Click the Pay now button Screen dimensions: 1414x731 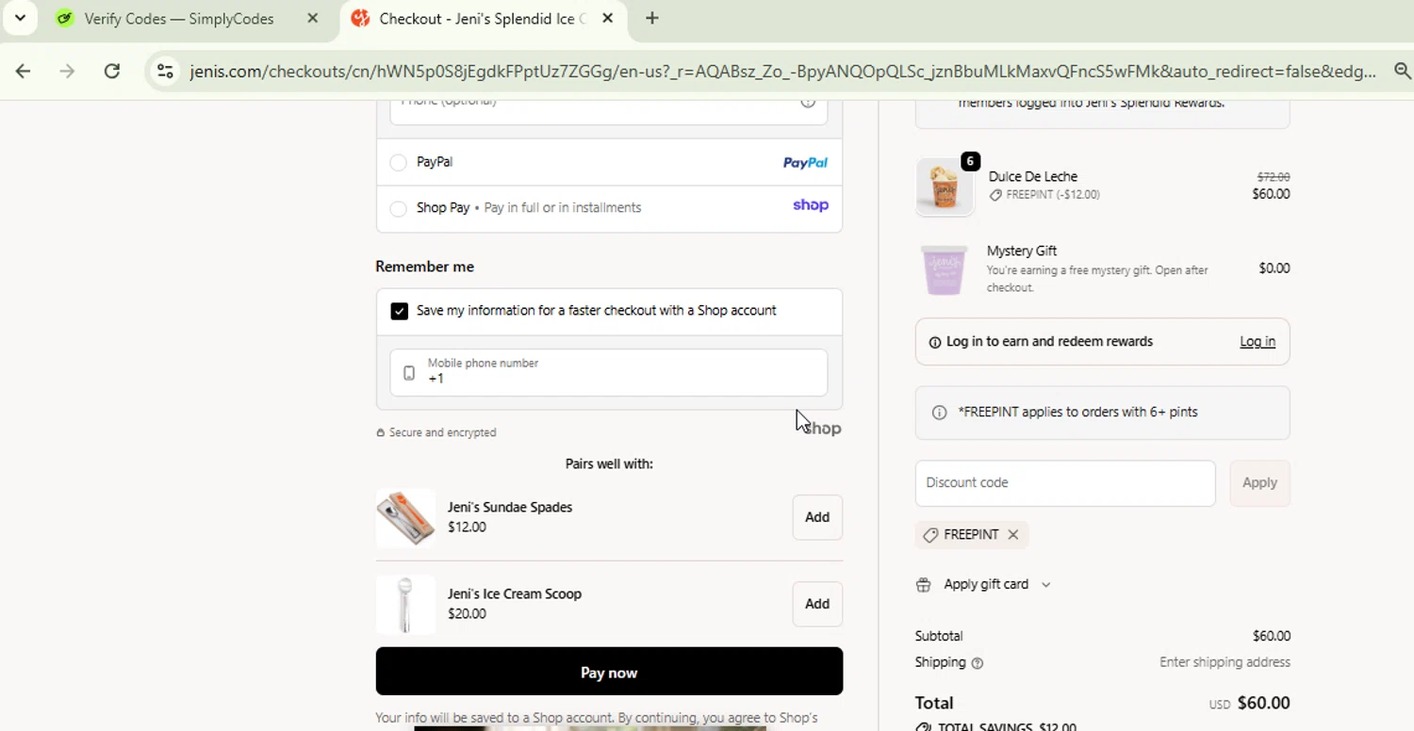point(609,672)
